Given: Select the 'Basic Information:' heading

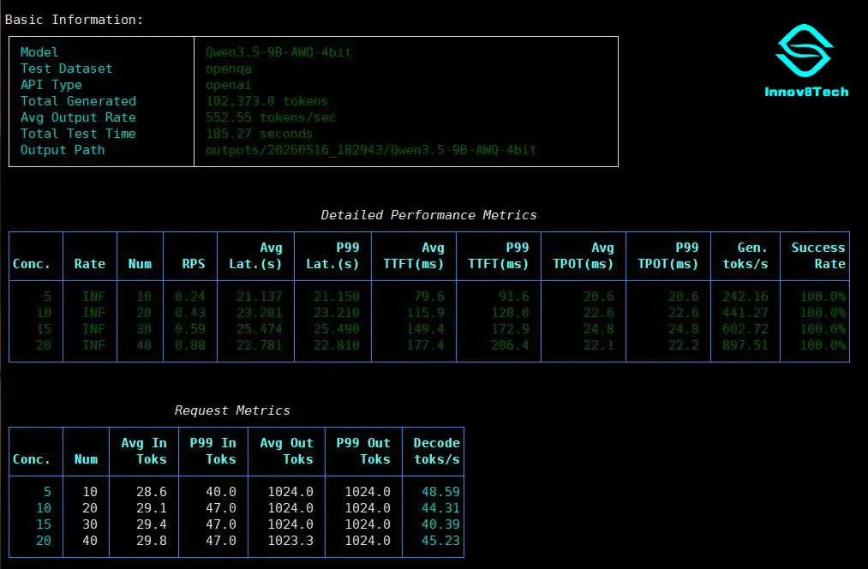Looking at the screenshot, I should click(x=75, y=20).
